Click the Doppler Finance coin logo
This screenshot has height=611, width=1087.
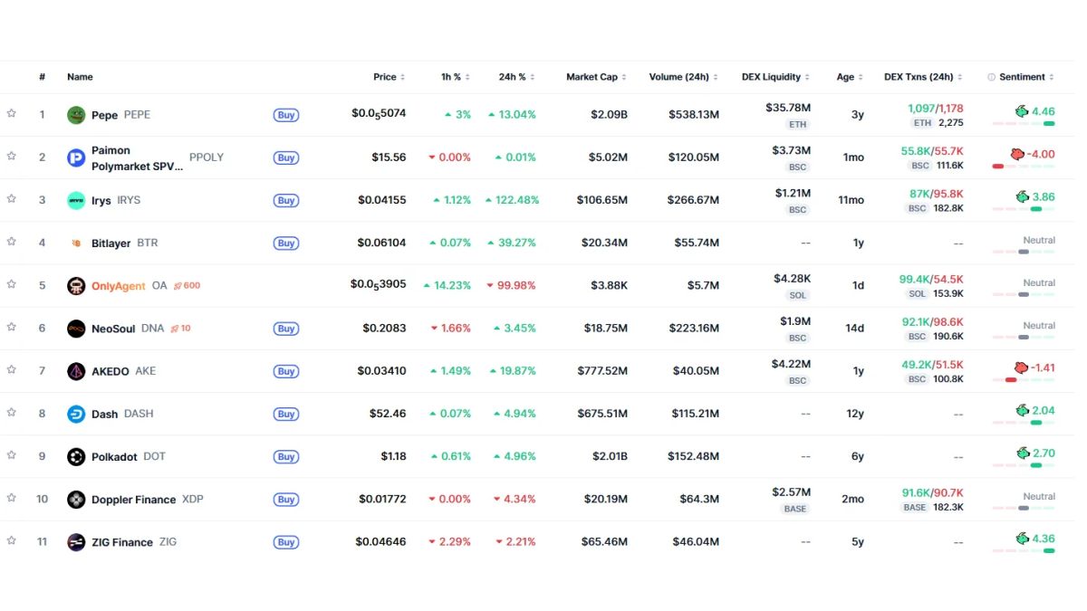click(x=76, y=500)
